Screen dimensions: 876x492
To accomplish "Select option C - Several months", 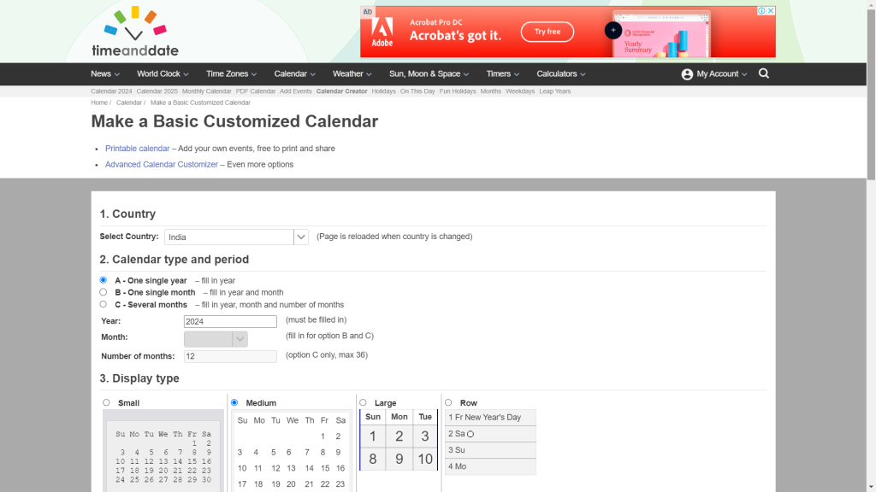I will coord(104,304).
